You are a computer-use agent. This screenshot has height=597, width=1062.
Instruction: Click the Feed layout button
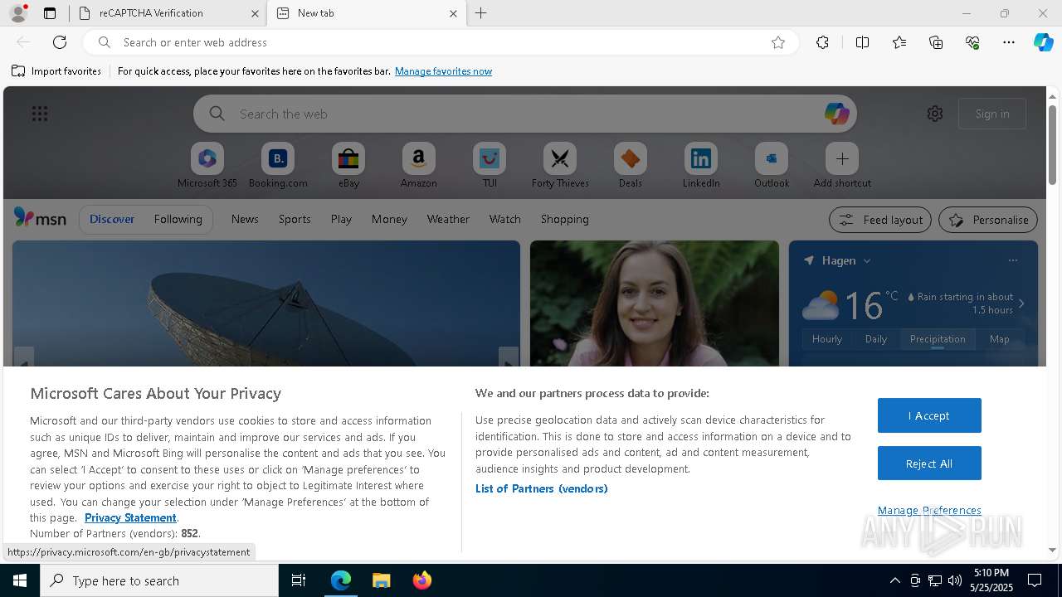click(x=880, y=220)
